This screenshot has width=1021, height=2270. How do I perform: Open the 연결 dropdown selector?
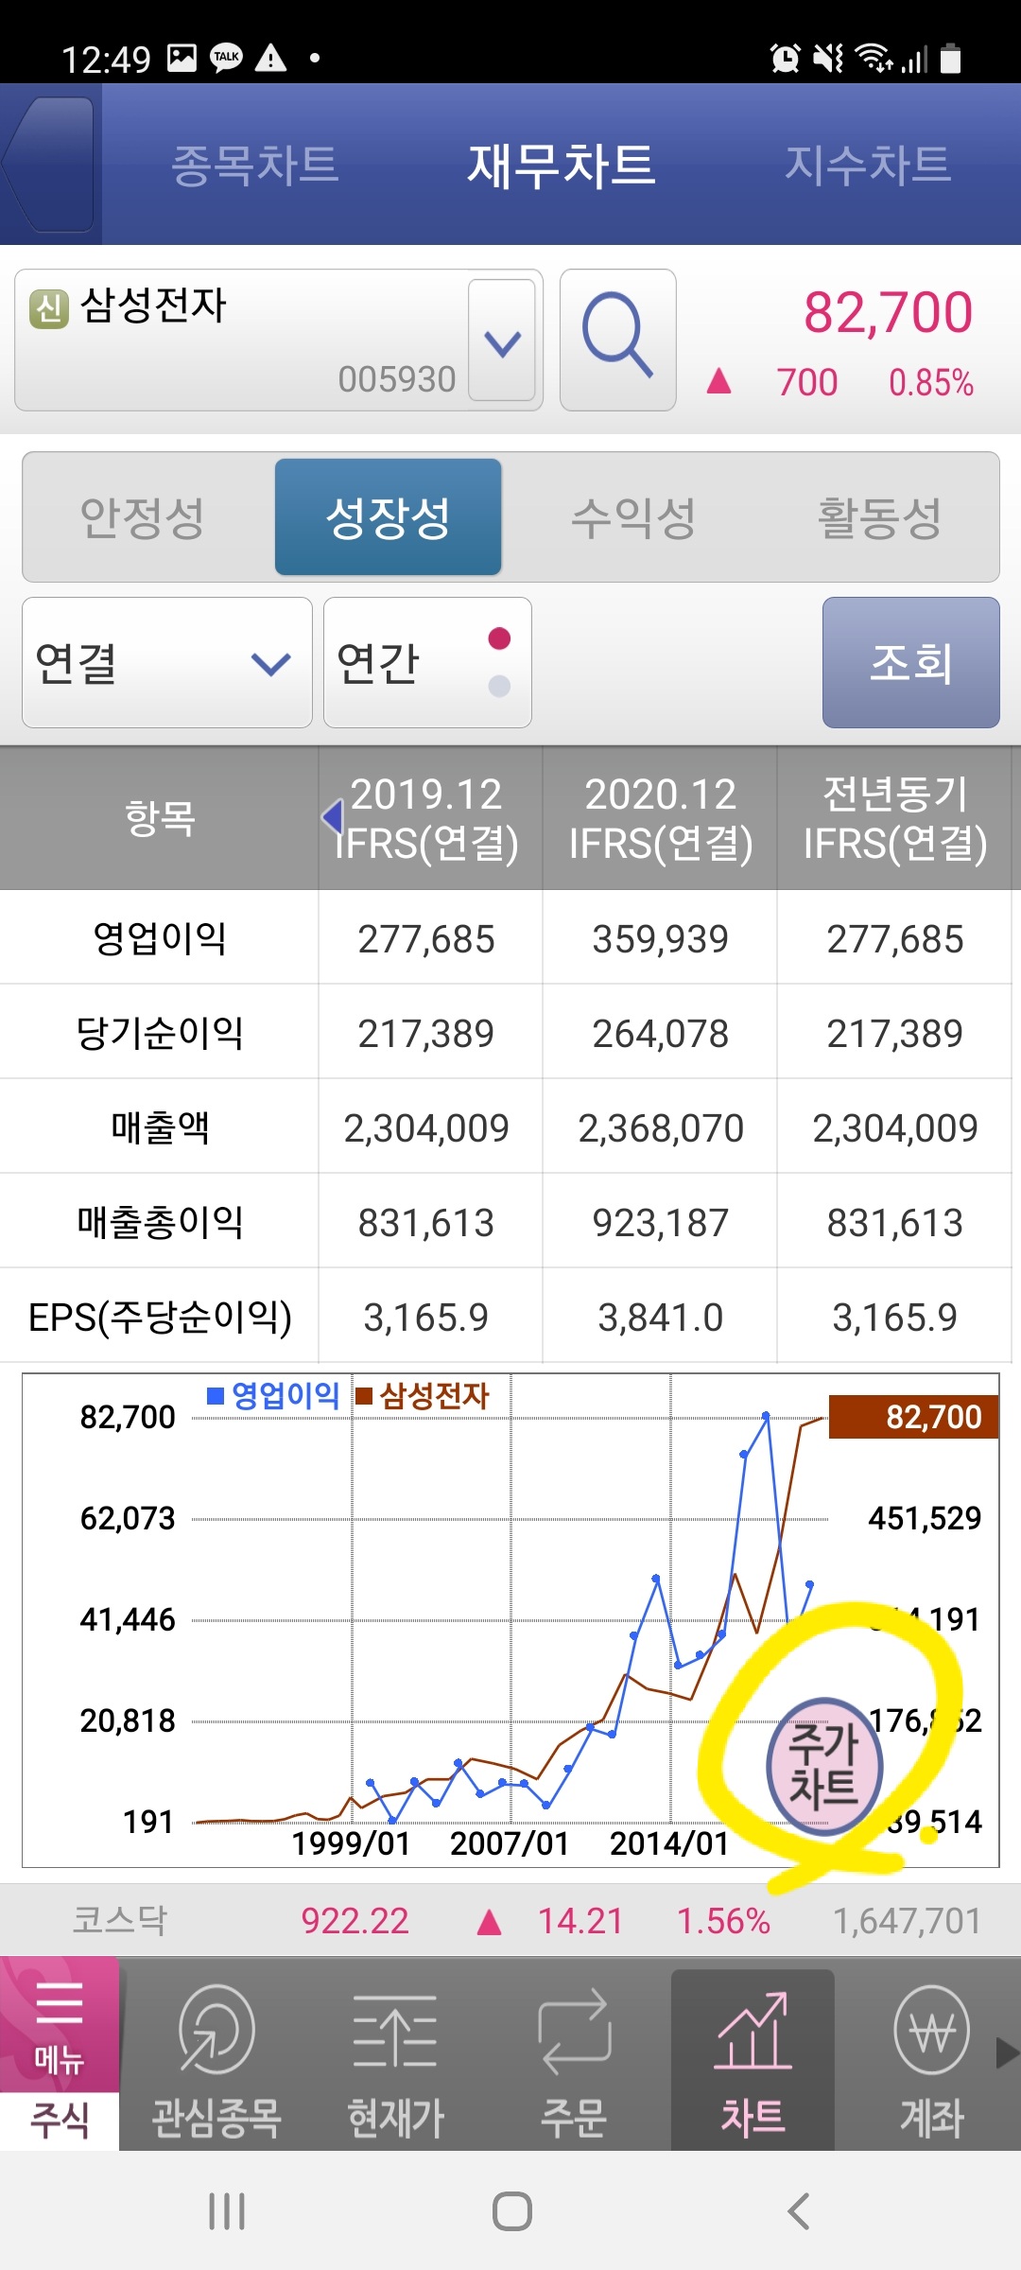(x=167, y=662)
